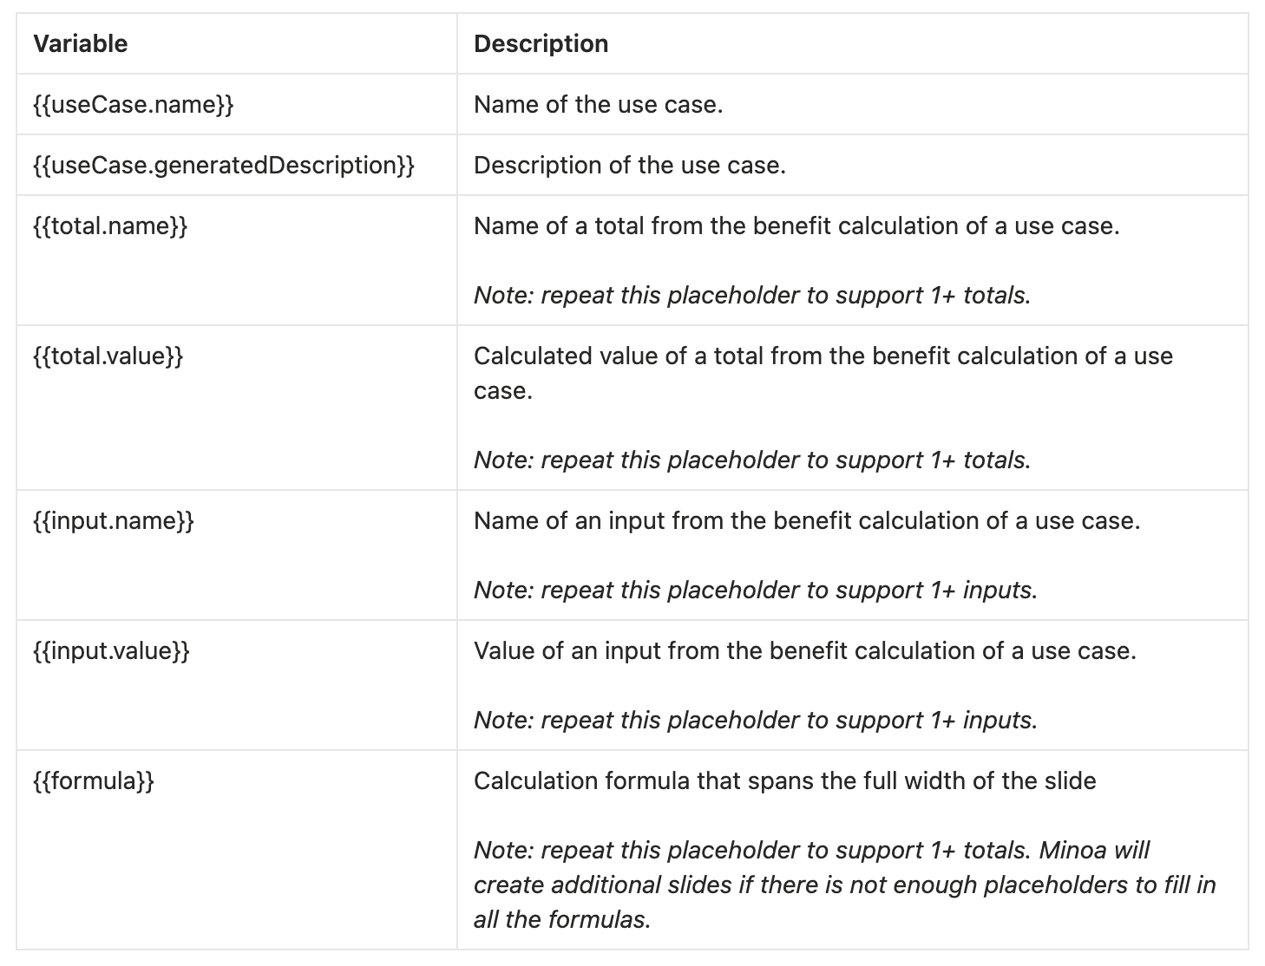Click the "Name of the use case." text
Viewport: 1265px width, 966px height.
point(598,105)
